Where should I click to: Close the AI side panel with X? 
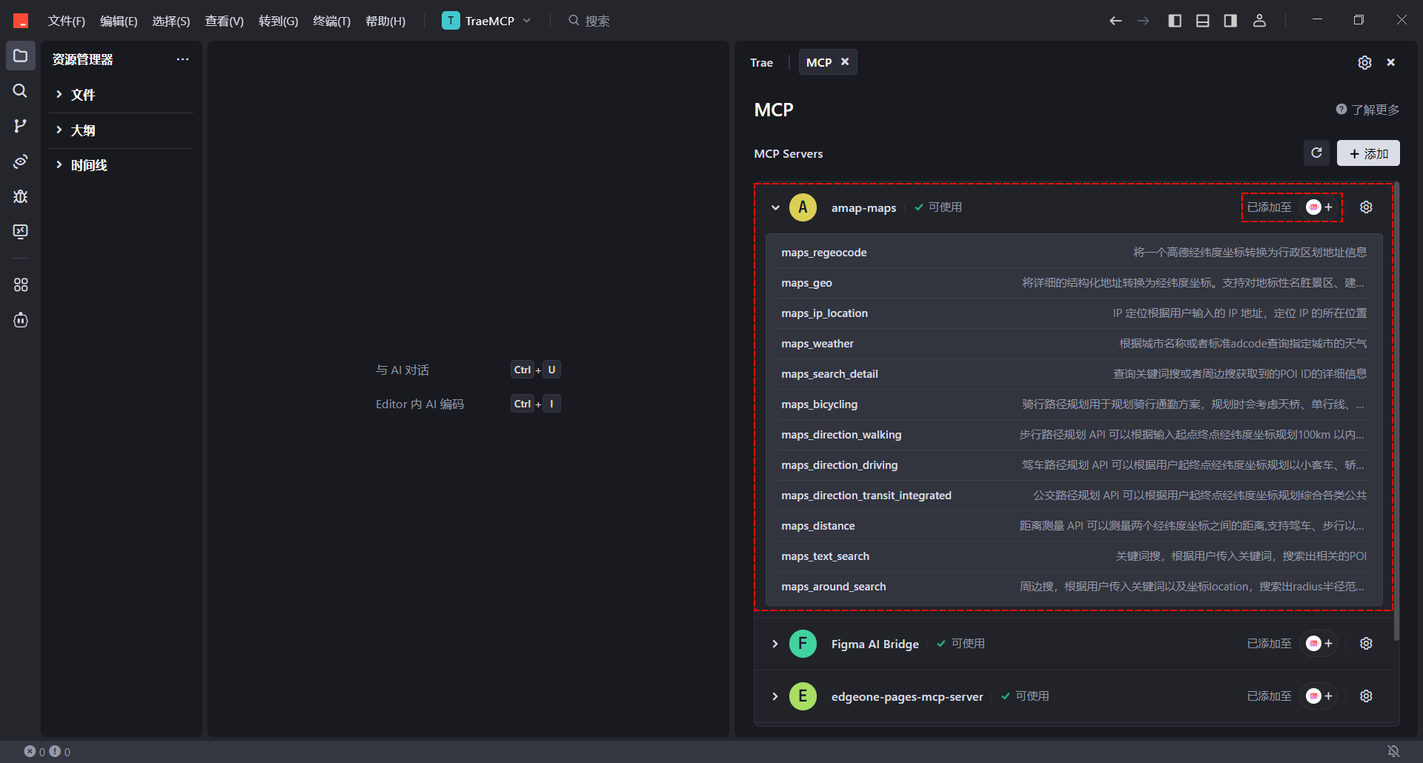[1391, 62]
